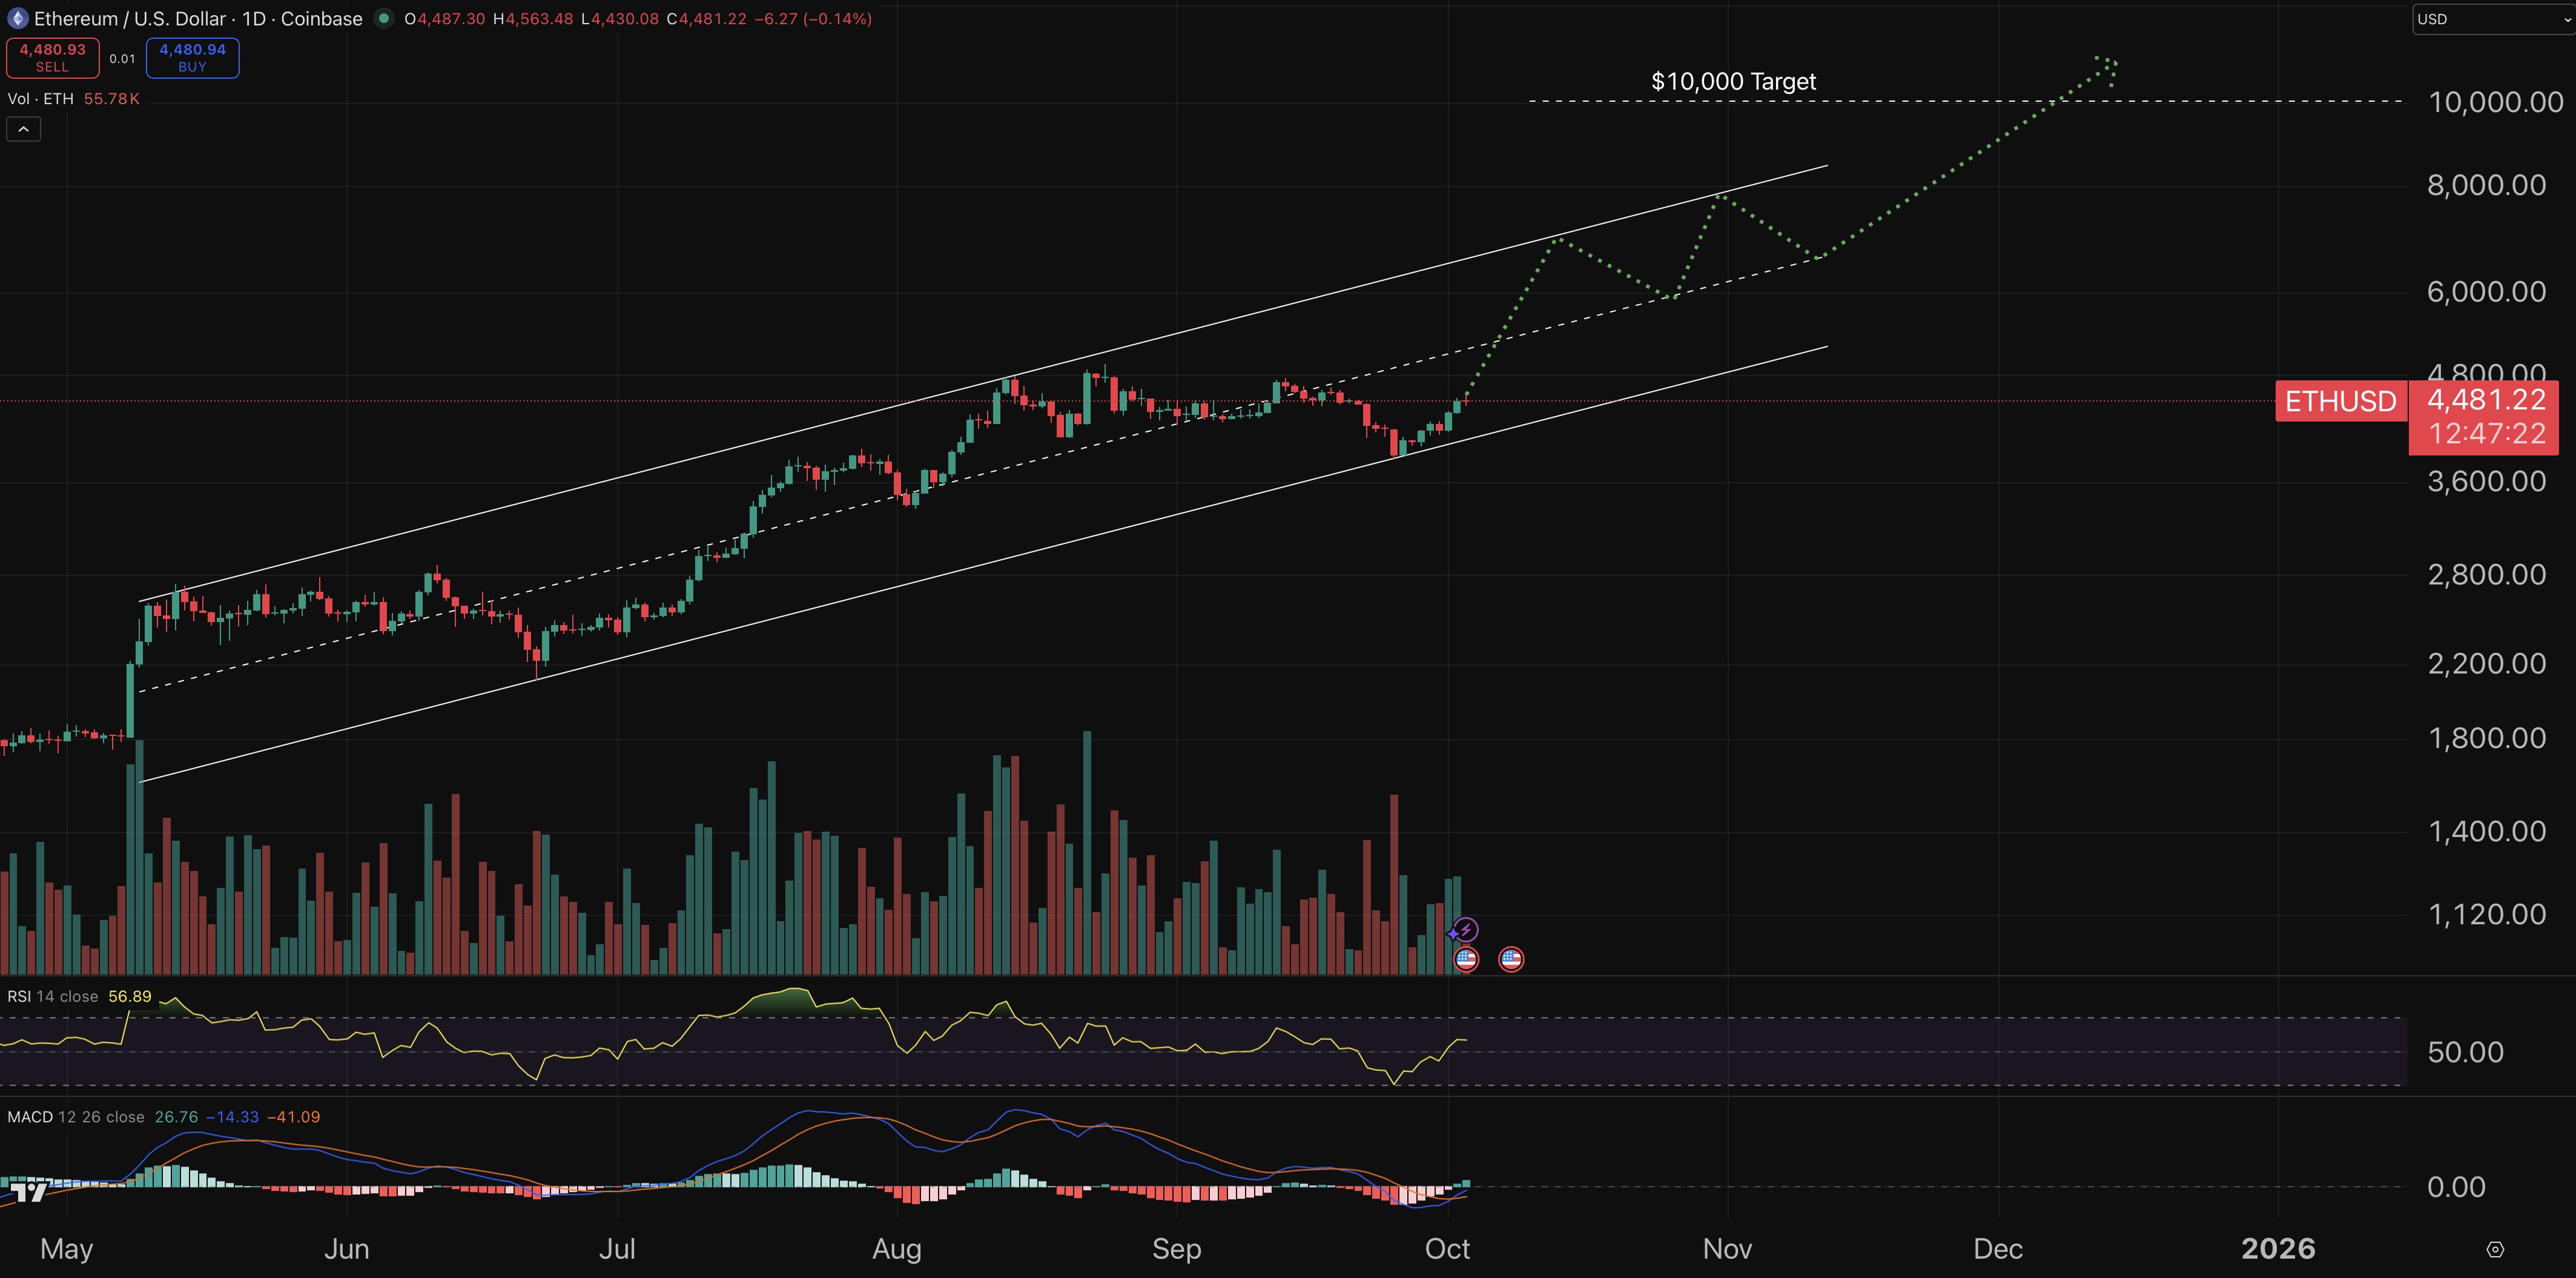
Task: Collapse the legend with the chevron button
Action: point(23,128)
